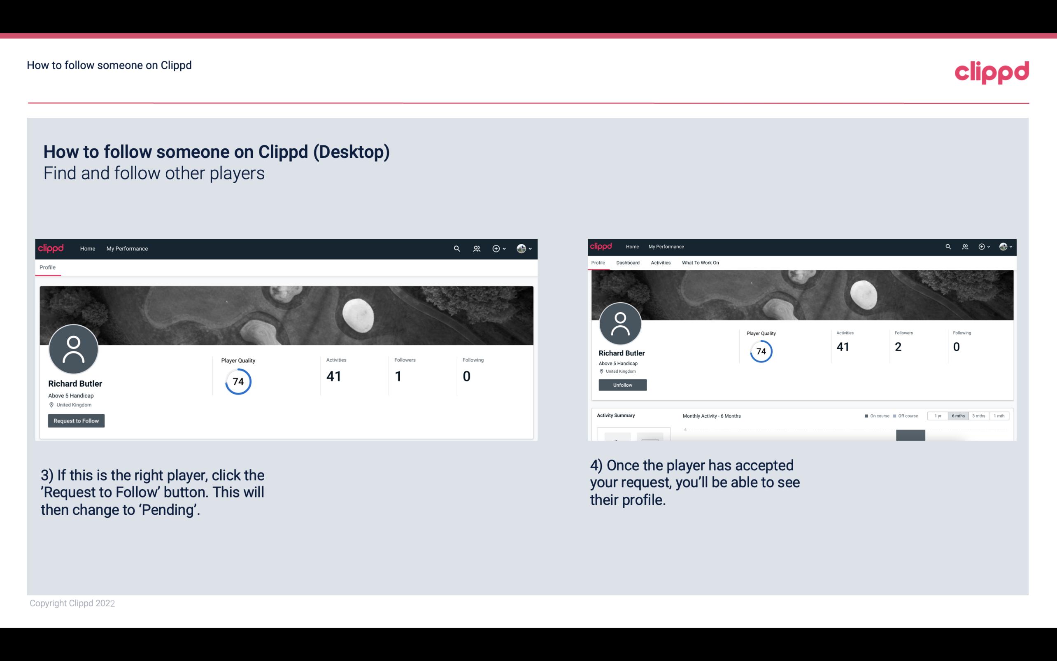Click the Activities tab on right profile
Screen dimensions: 1057x661
click(660, 262)
